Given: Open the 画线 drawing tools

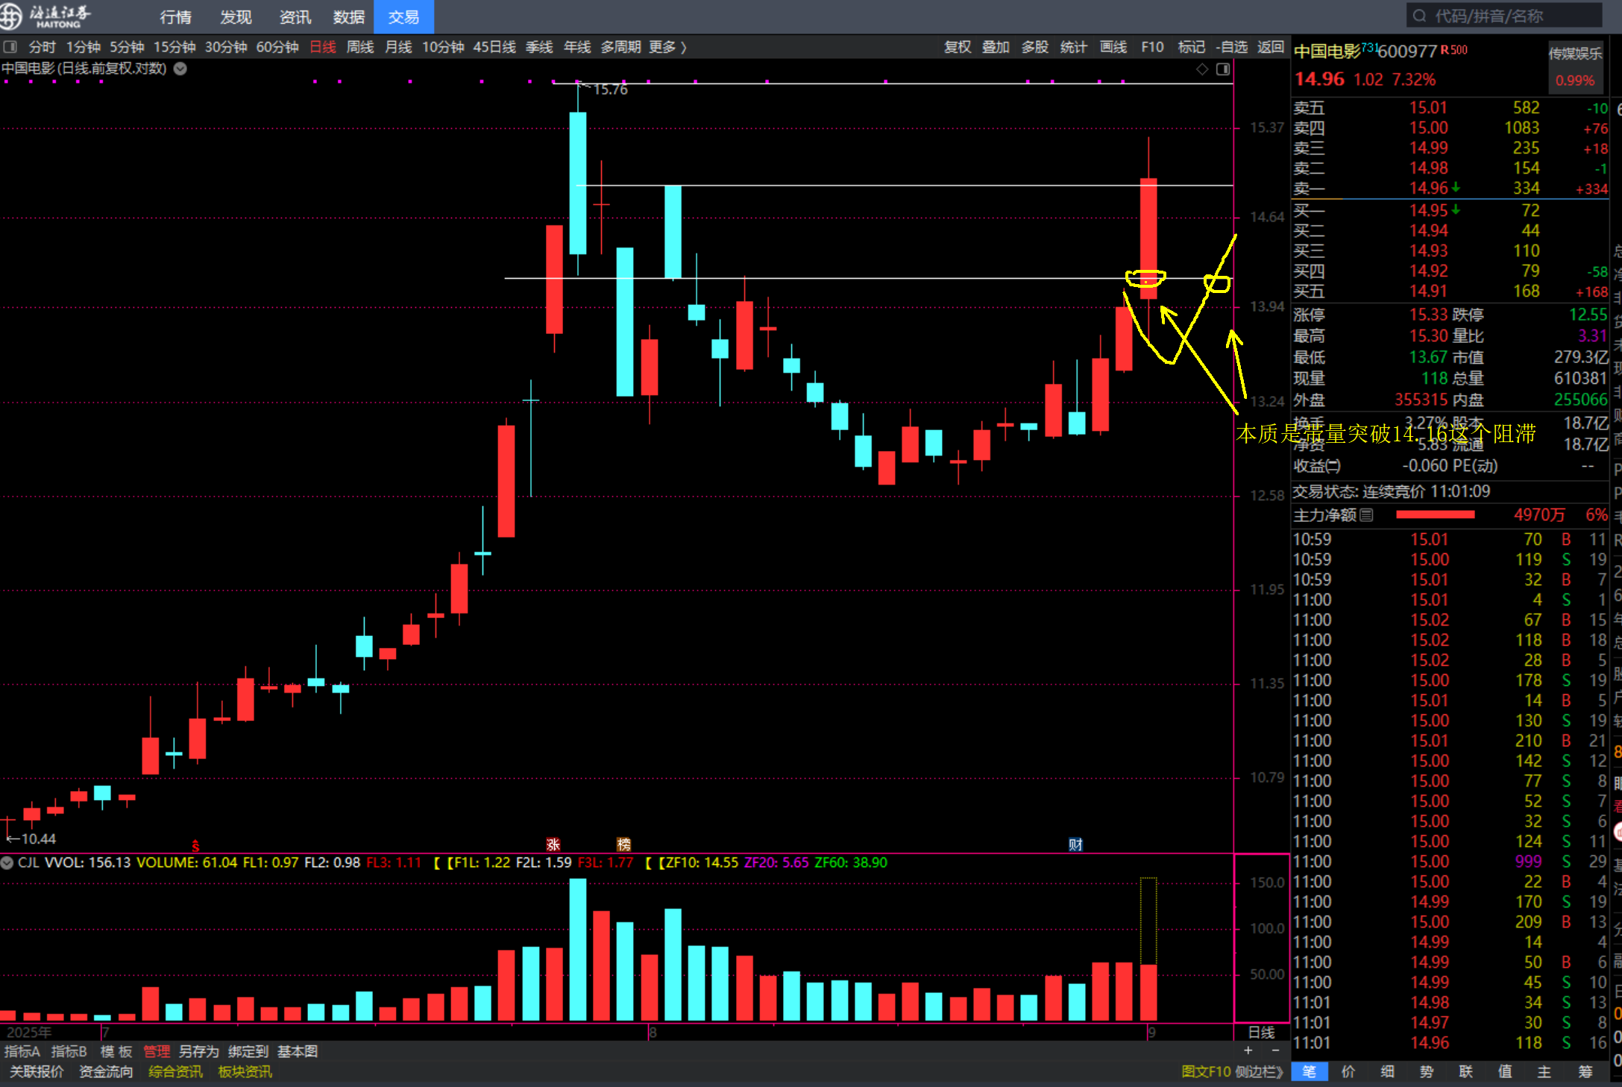Looking at the screenshot, I should click(1113, 47).
